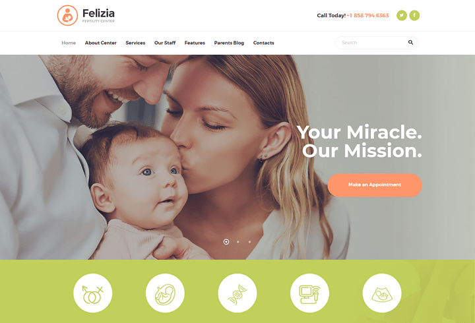Switch to the second slide dot
The image size is (475, 323).
[x=237, y=242]
